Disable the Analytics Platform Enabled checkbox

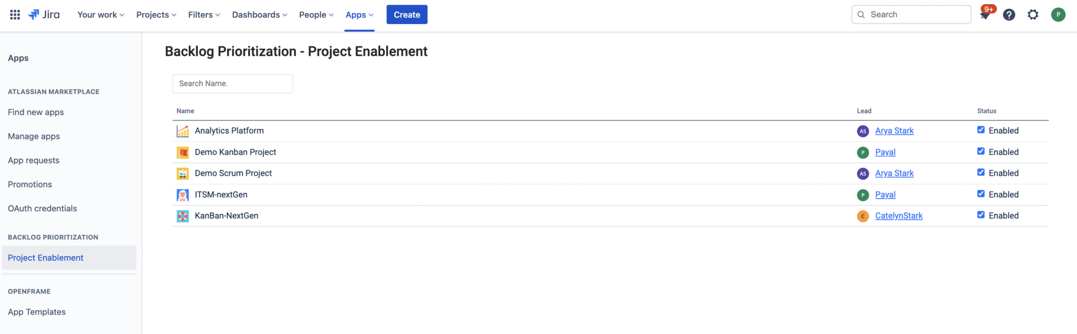point(981,130)
